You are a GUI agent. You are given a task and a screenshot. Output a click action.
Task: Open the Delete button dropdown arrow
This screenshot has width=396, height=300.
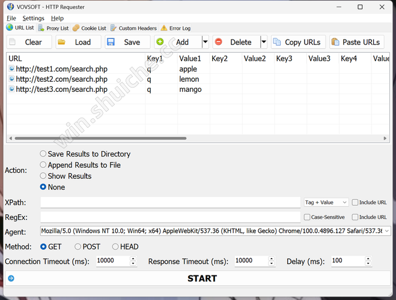(264, 42)
